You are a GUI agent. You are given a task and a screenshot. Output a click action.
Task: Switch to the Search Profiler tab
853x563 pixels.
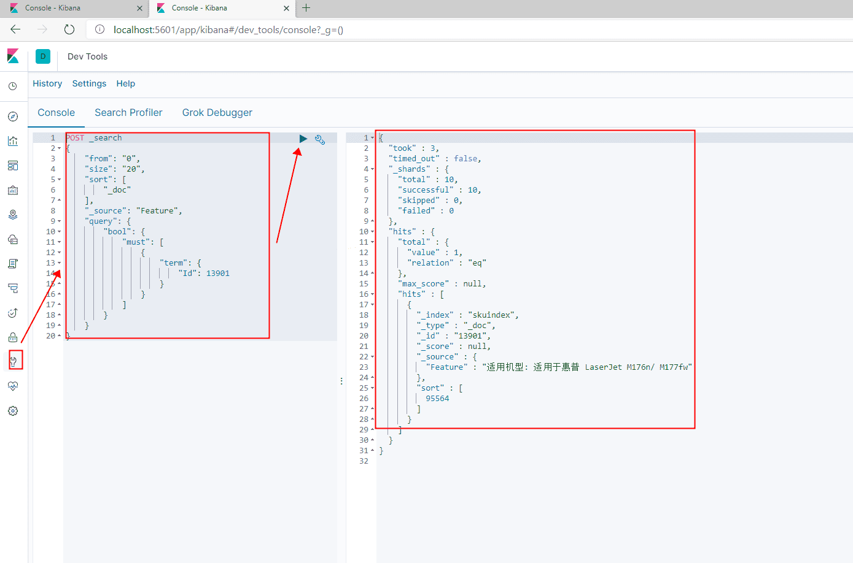click(x=128, y=113)
